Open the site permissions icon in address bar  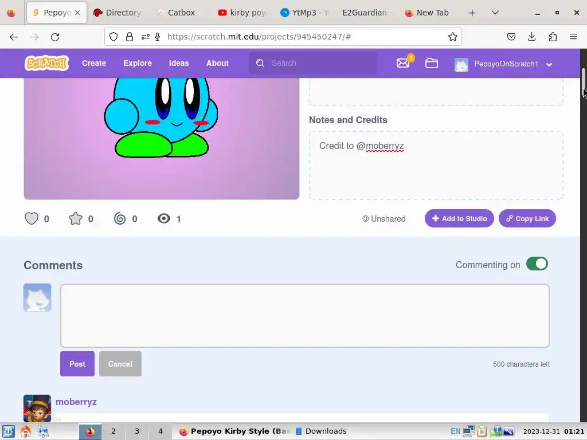click(x=145, y=37)
